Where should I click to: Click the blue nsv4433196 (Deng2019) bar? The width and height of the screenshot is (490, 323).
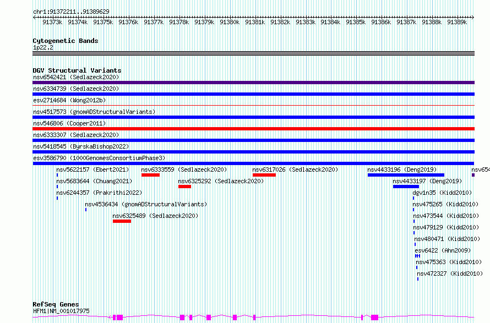405,175
